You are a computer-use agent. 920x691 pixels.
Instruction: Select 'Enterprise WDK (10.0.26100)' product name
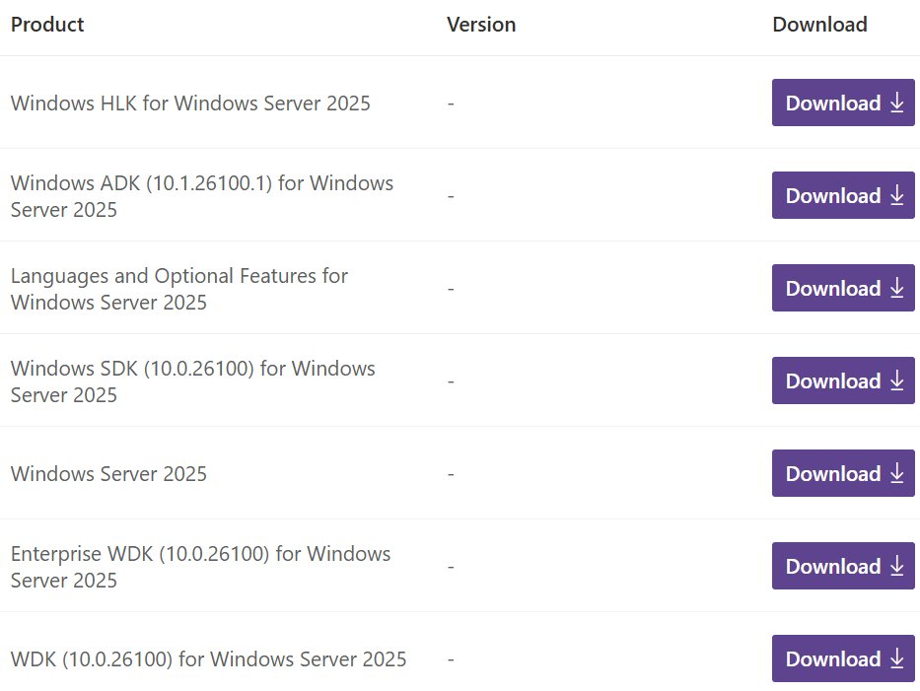(200, 567)
